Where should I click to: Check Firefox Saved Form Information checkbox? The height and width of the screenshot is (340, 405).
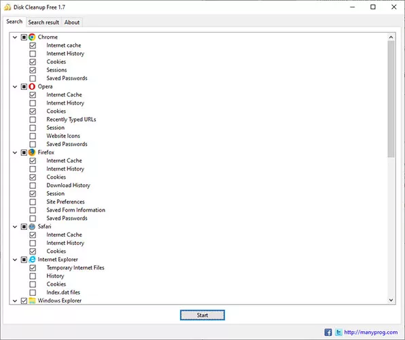point(33,210)
